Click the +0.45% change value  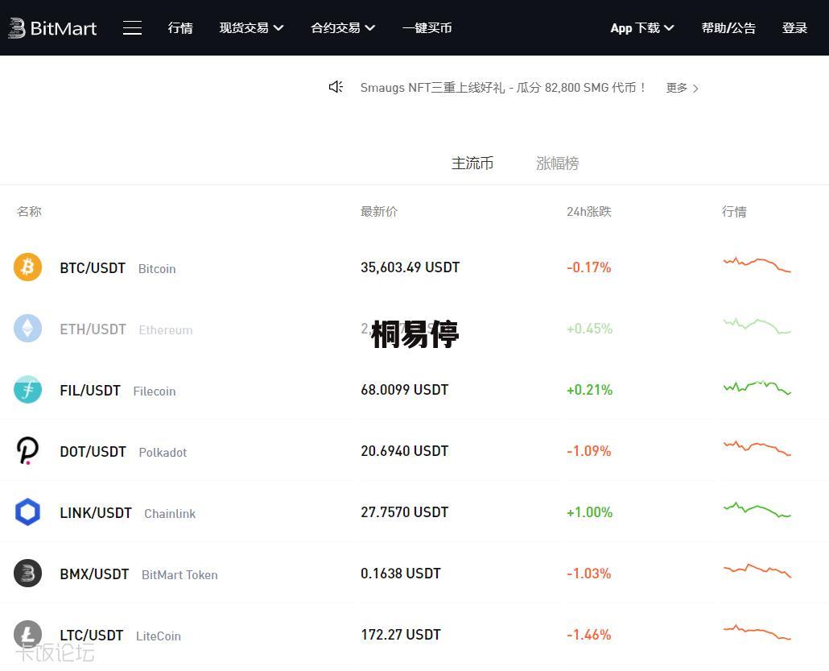click(x=589, y=329)
